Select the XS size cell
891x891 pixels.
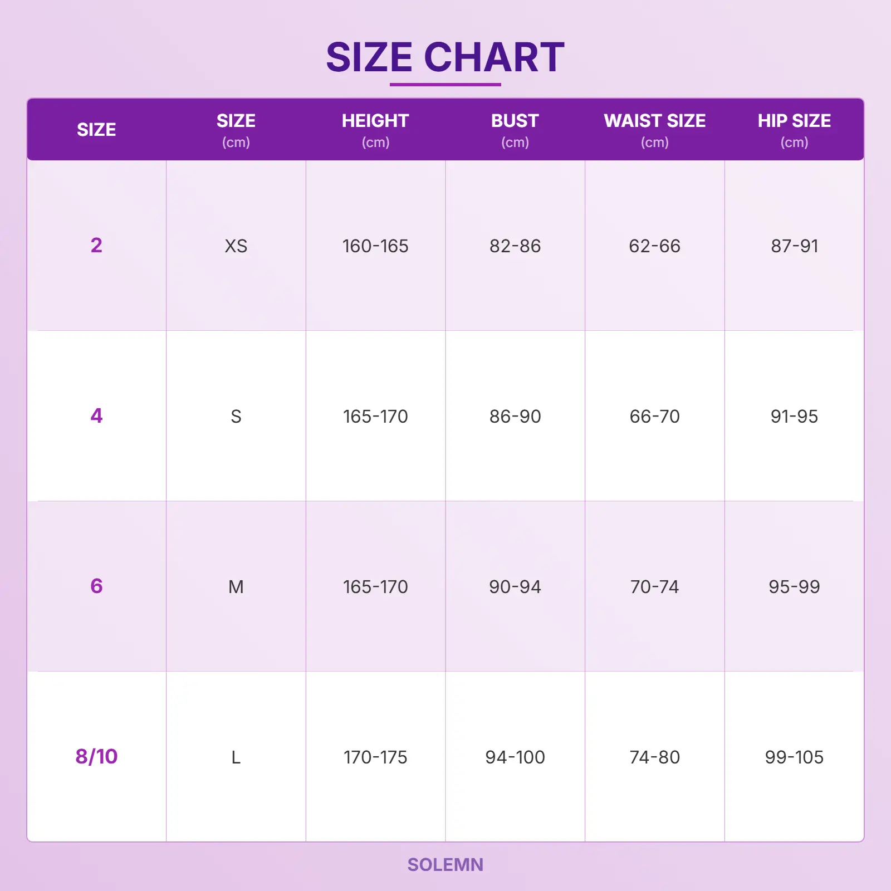pyautogui.click(x=236, y=246)
